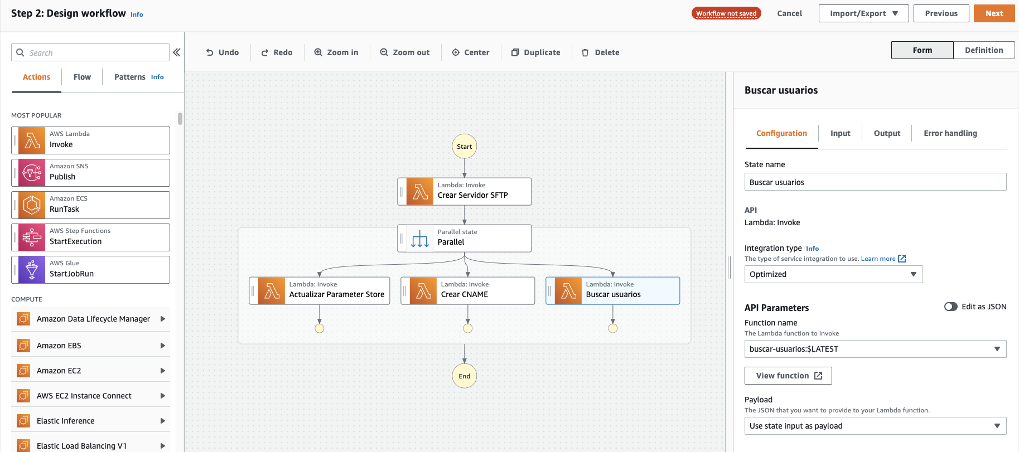Open Info link beside Integration type

812,249
